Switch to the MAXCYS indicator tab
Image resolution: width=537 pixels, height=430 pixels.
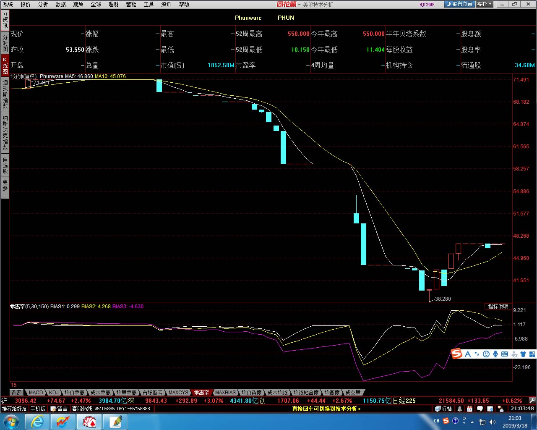[178, 393]
